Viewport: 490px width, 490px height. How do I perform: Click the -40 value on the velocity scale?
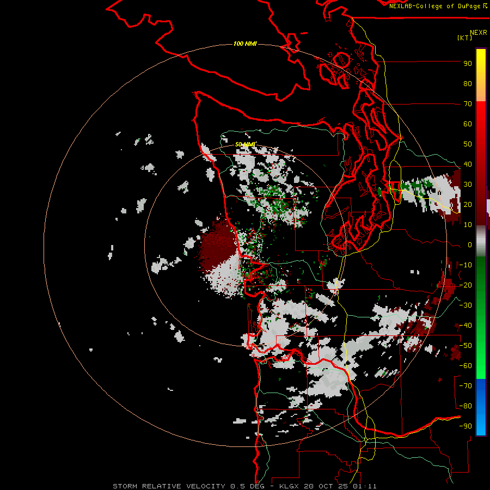click(x=465, y=326)
